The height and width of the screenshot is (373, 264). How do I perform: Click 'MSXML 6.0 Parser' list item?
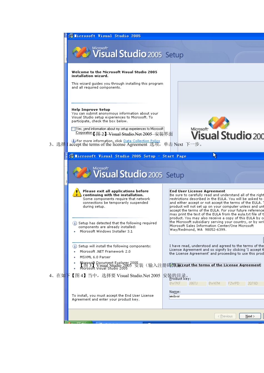coord(95,257)
